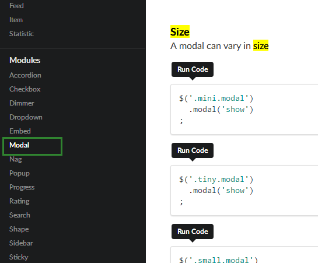Run Code for the mini modal example
The width and height of the screenshot is (318, 263).
193,69
